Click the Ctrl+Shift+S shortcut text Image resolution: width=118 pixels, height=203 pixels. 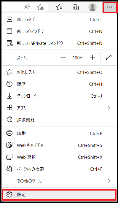[x=90, y=145]
